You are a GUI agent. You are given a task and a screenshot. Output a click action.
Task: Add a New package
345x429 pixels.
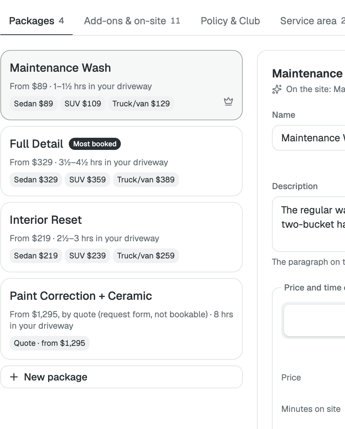pos(122,377)
